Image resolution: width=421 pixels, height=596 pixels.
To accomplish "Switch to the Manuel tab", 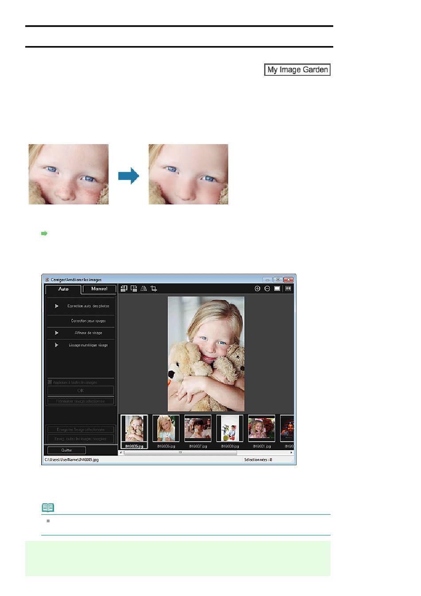I will (x=99, y=289).
